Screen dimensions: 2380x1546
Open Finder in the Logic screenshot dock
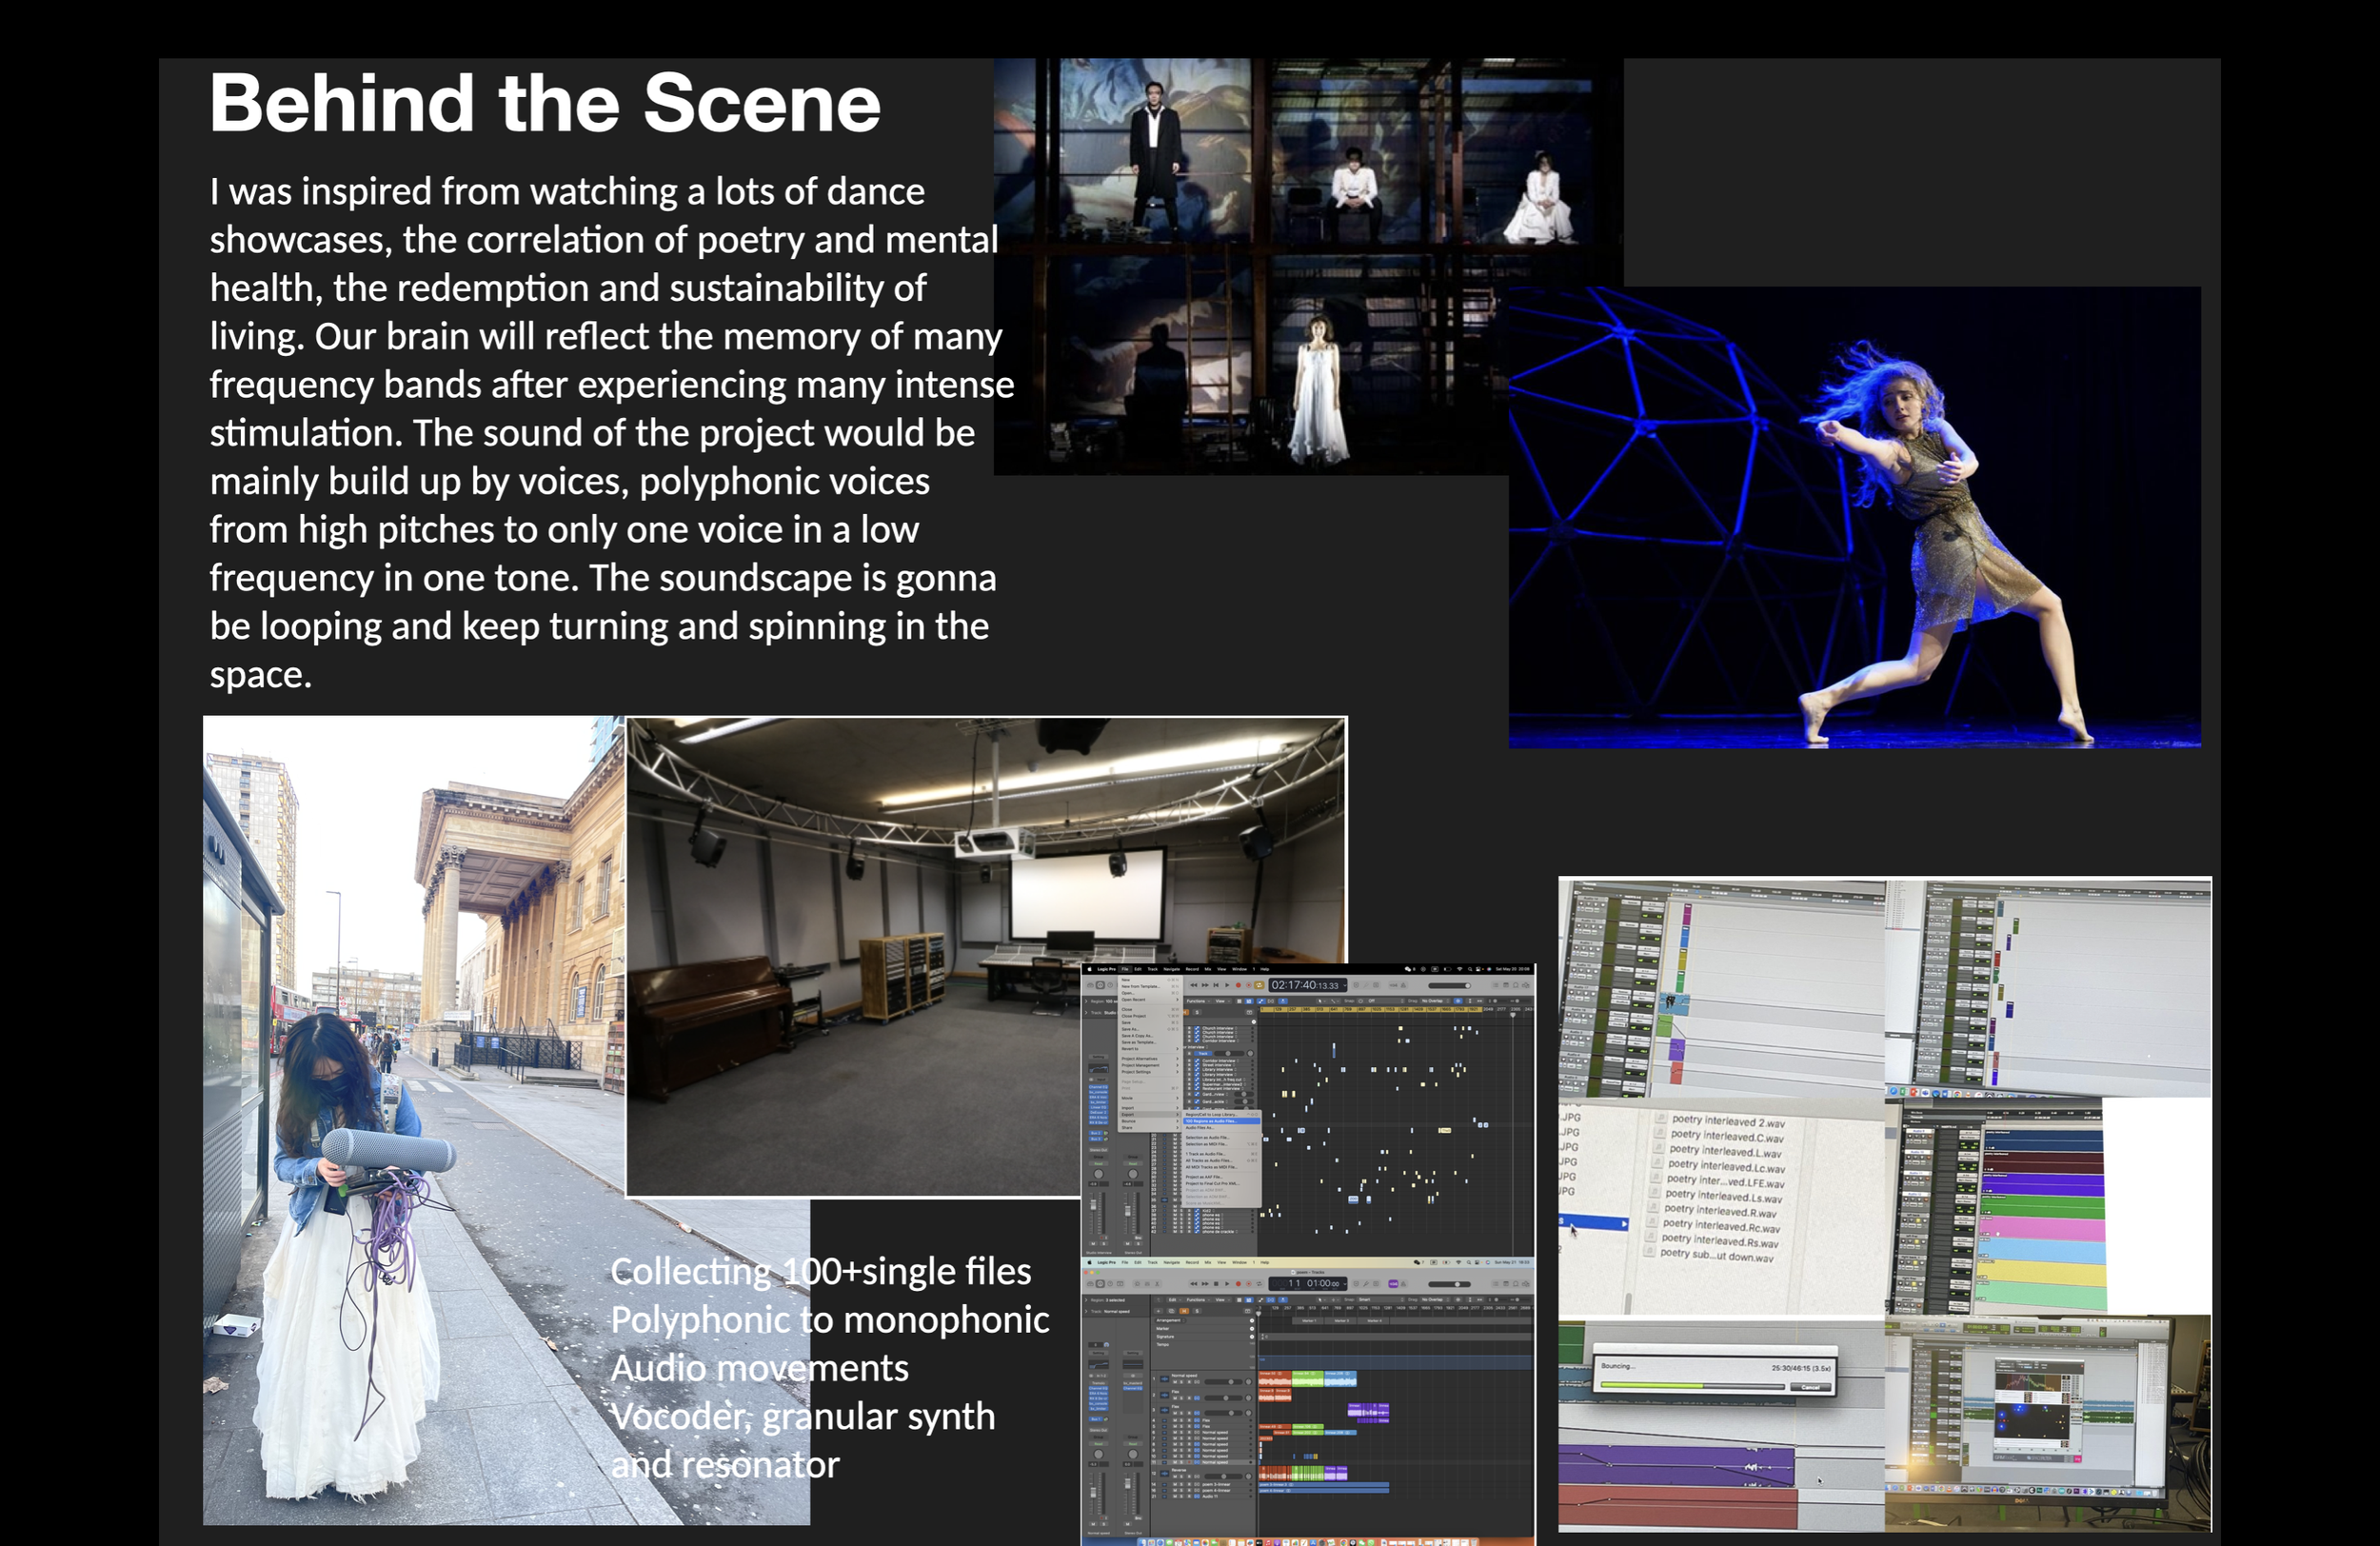[x=1142, y=1543]
